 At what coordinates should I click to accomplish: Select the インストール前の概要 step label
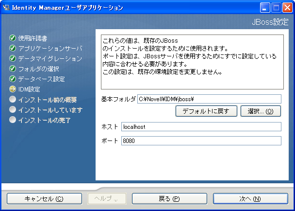click(48, 99)
